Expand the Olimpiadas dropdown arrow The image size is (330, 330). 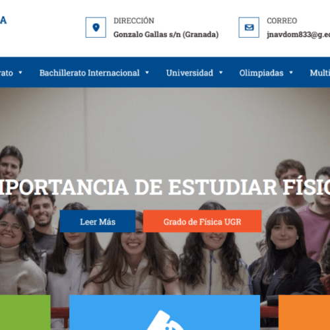coord(291,73)
